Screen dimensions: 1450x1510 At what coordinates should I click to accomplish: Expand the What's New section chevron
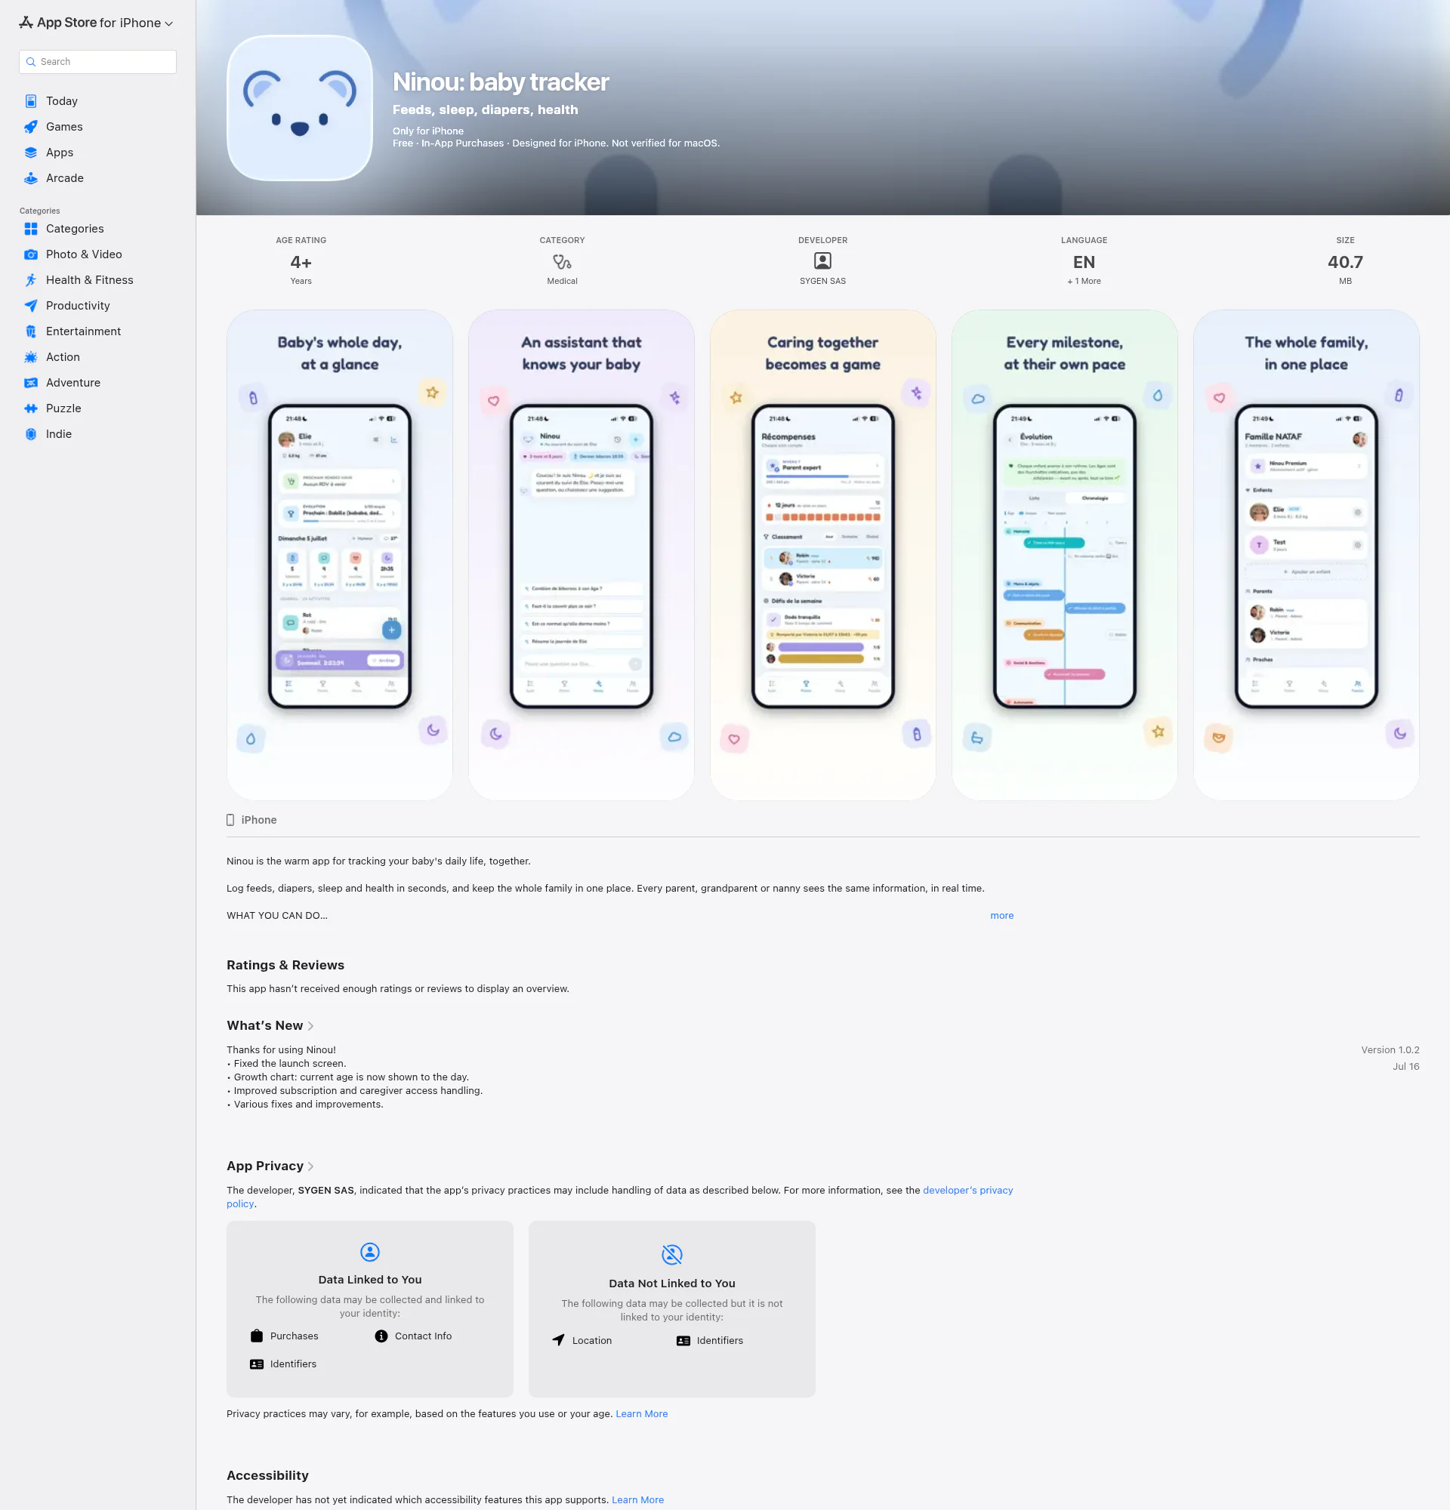coord(310,1026)
